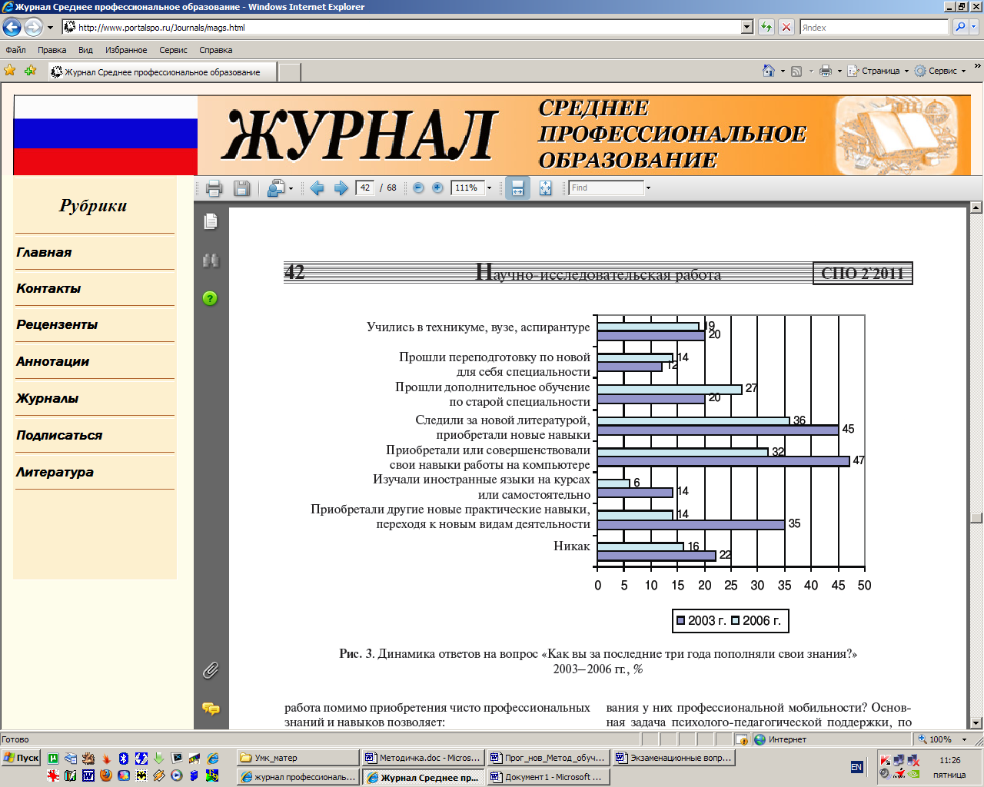Open the Пуск start menu
Screen dimensions: 984x787
tap(22, 758)
